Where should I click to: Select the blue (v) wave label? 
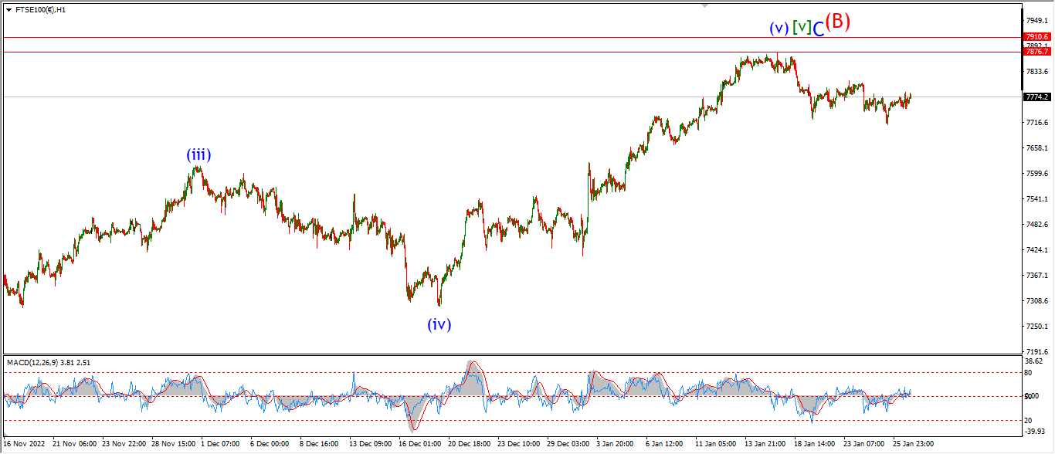(x=779, y=28)
